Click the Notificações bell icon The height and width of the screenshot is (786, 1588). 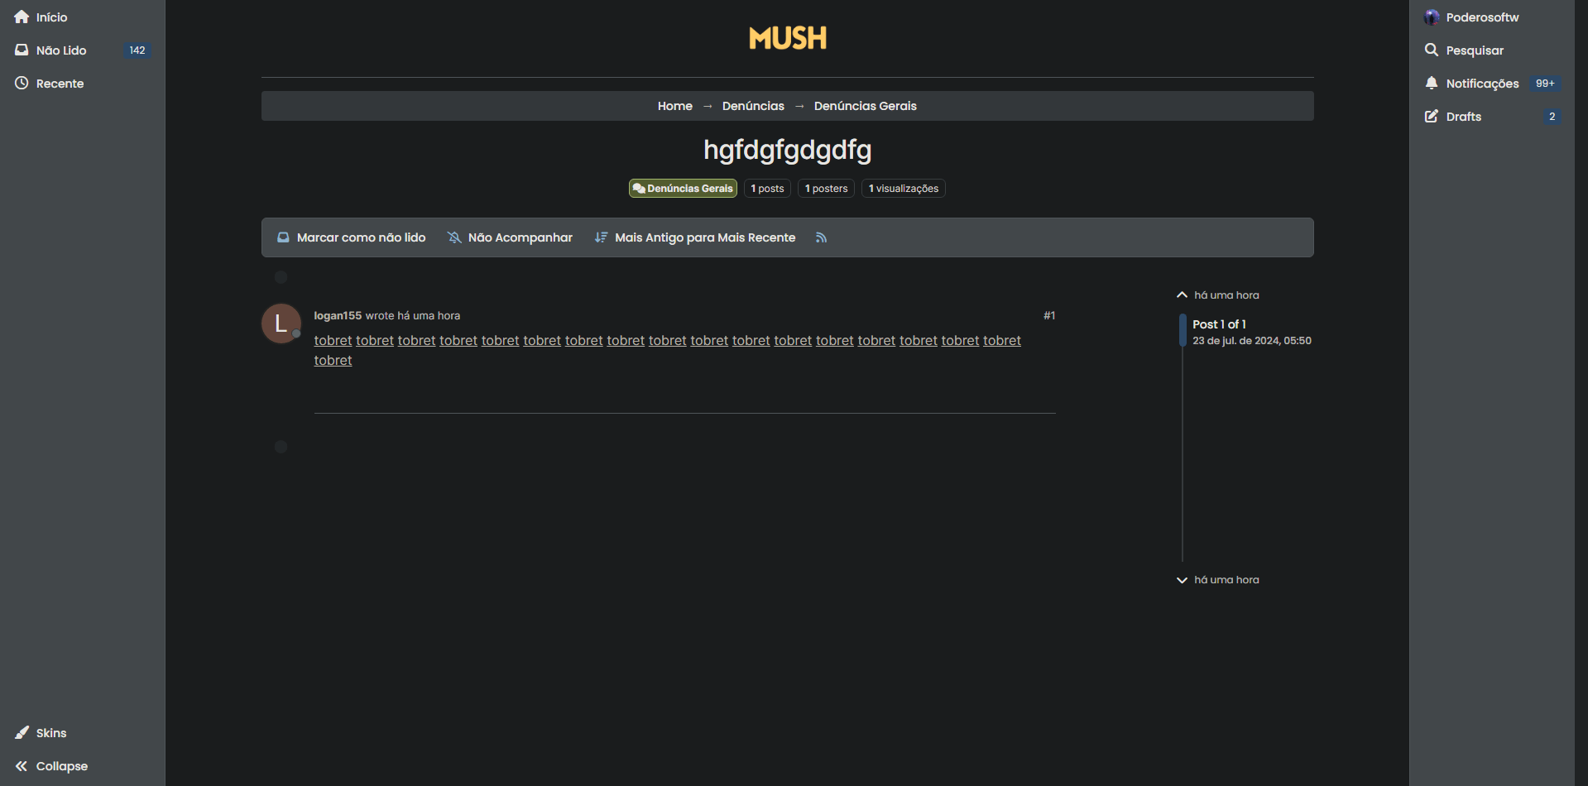(1432, 83)
